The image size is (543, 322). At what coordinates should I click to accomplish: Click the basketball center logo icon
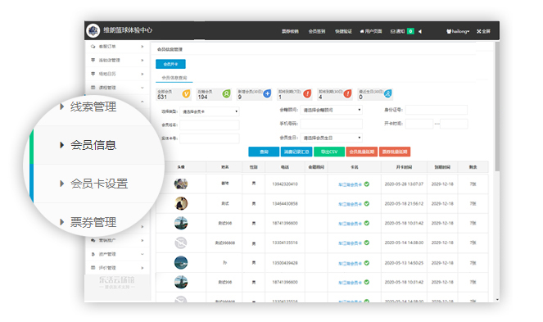pyautogui.click(x=93, y=30)
